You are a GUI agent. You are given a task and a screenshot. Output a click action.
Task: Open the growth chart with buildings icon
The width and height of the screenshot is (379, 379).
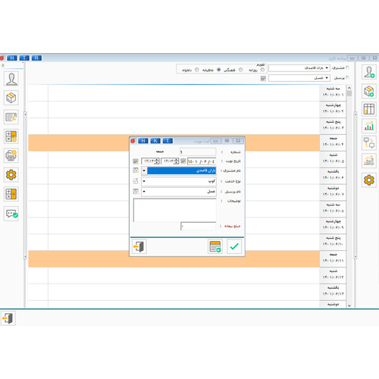coord(369,161)
